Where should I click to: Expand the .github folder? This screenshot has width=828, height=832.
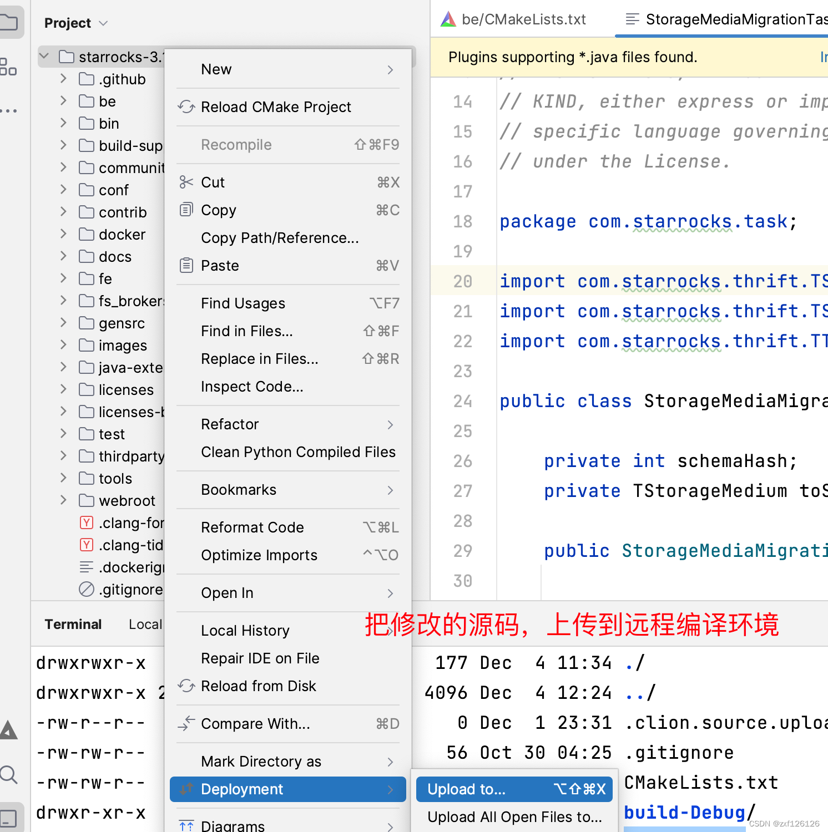coord(63,79)
